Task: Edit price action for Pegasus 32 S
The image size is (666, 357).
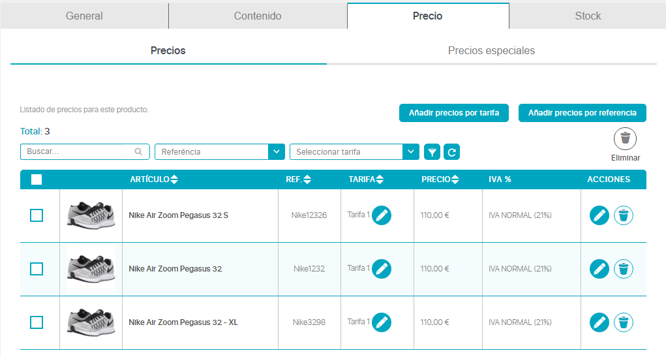Action: pyautogui.click(x=599, y=215)
